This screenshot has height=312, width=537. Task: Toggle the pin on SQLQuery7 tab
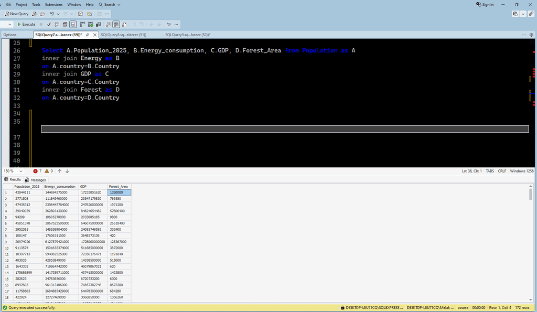pyautogui.click(x=87, y=35)
